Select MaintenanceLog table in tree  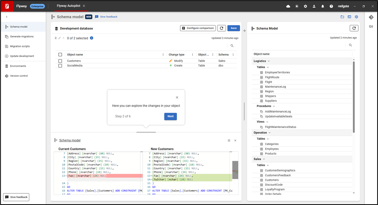(x=275, y=87)
